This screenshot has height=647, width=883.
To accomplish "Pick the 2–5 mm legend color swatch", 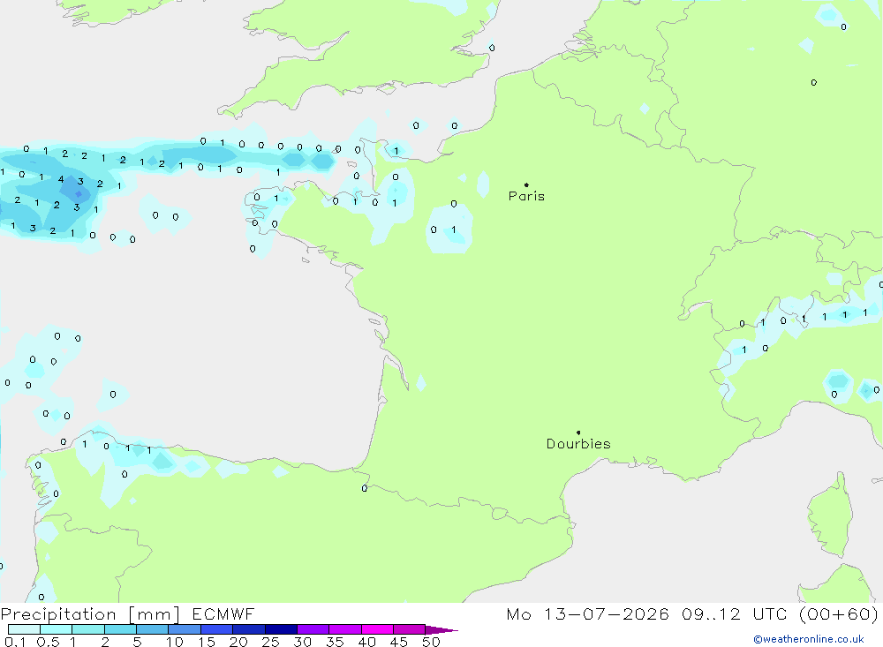I will (120, 629).
